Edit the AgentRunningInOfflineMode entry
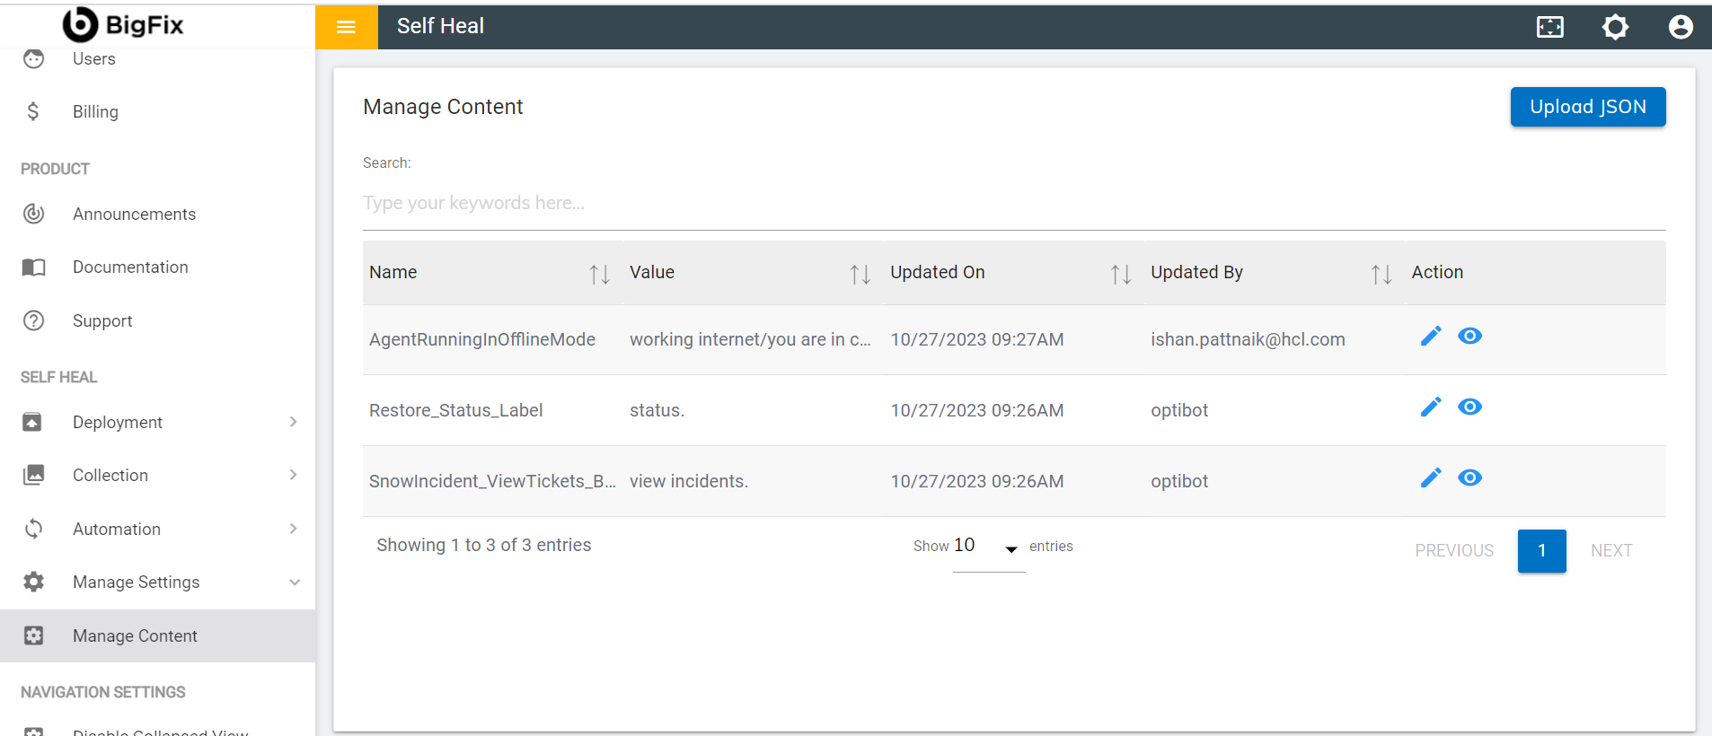Viewport: 1712px width, 736px height. point(1431,336)
